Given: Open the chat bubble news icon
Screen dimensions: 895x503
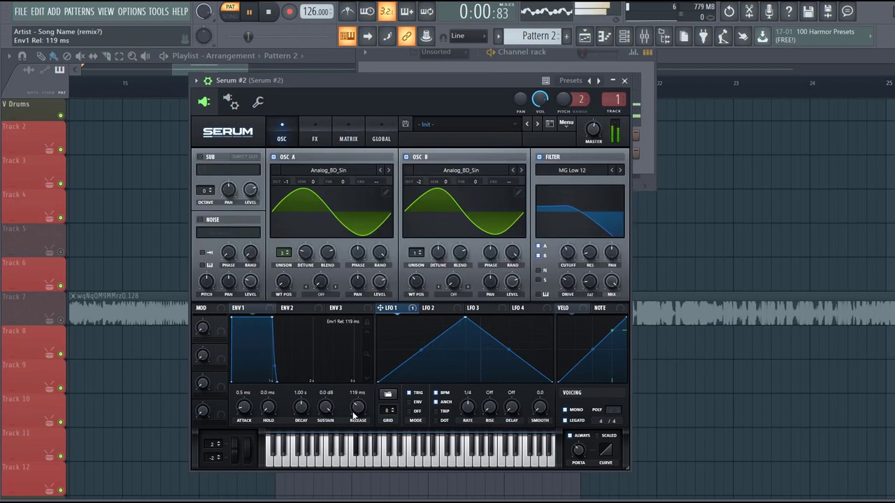Looking at the screenshot, I should coord(847,11).
